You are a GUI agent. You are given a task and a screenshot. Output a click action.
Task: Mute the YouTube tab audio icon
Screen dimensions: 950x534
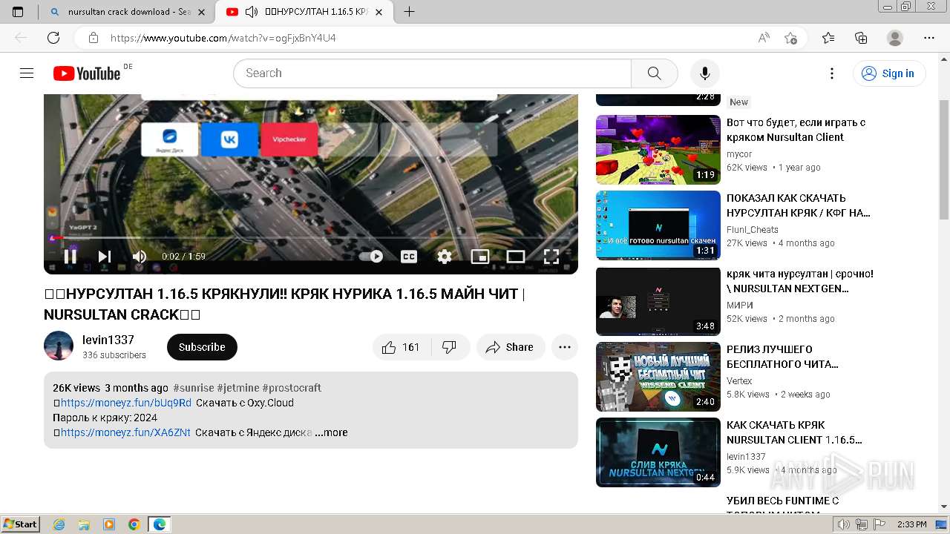tap(252, 12)
